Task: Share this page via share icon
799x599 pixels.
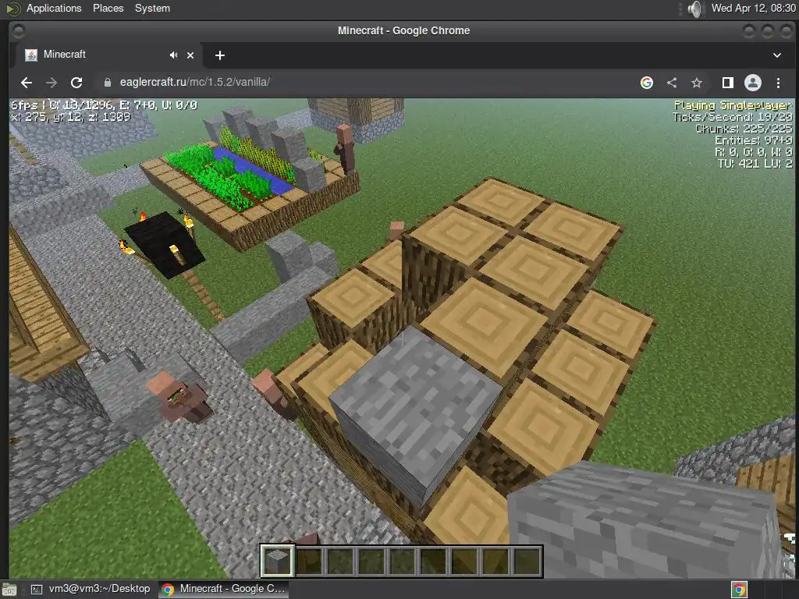Action: pyautogui.click(x=672, y=83)
